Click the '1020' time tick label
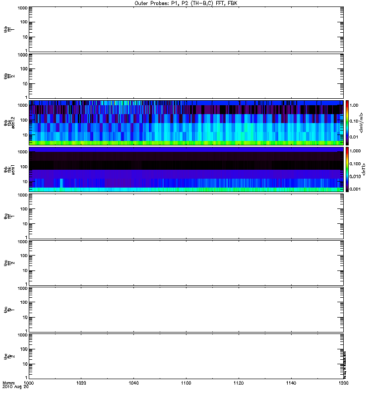This screenshot has width=372, height=397. [81, 383]
